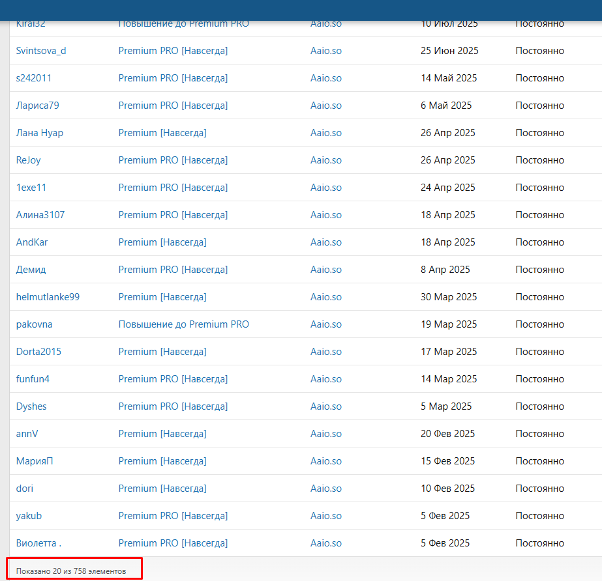Open Premium [Навсегда] in helmutlanke99 row
This screenshot has width=602, height=581.
162,297
